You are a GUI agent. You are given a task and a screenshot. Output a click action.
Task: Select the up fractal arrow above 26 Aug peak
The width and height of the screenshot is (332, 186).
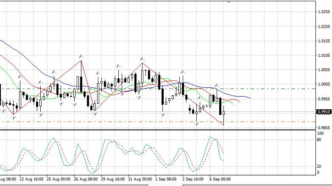[x=81, y=56]
